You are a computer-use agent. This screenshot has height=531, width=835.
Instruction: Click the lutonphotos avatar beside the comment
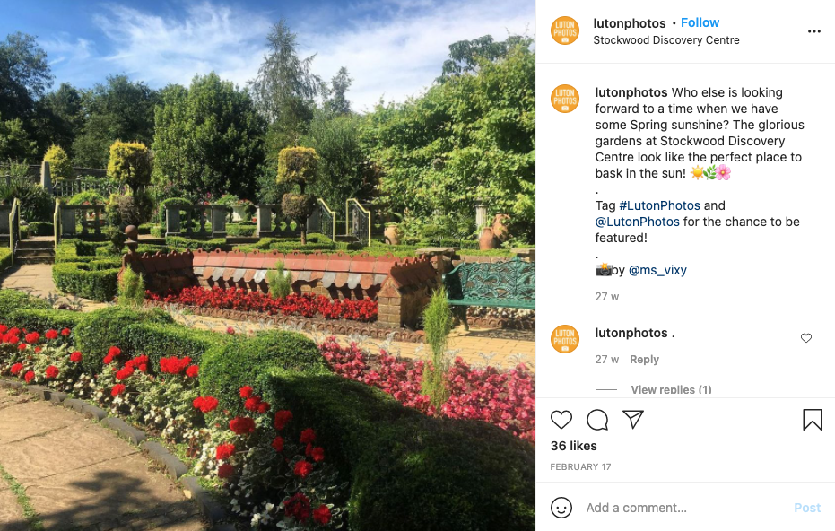pos(564,339)
